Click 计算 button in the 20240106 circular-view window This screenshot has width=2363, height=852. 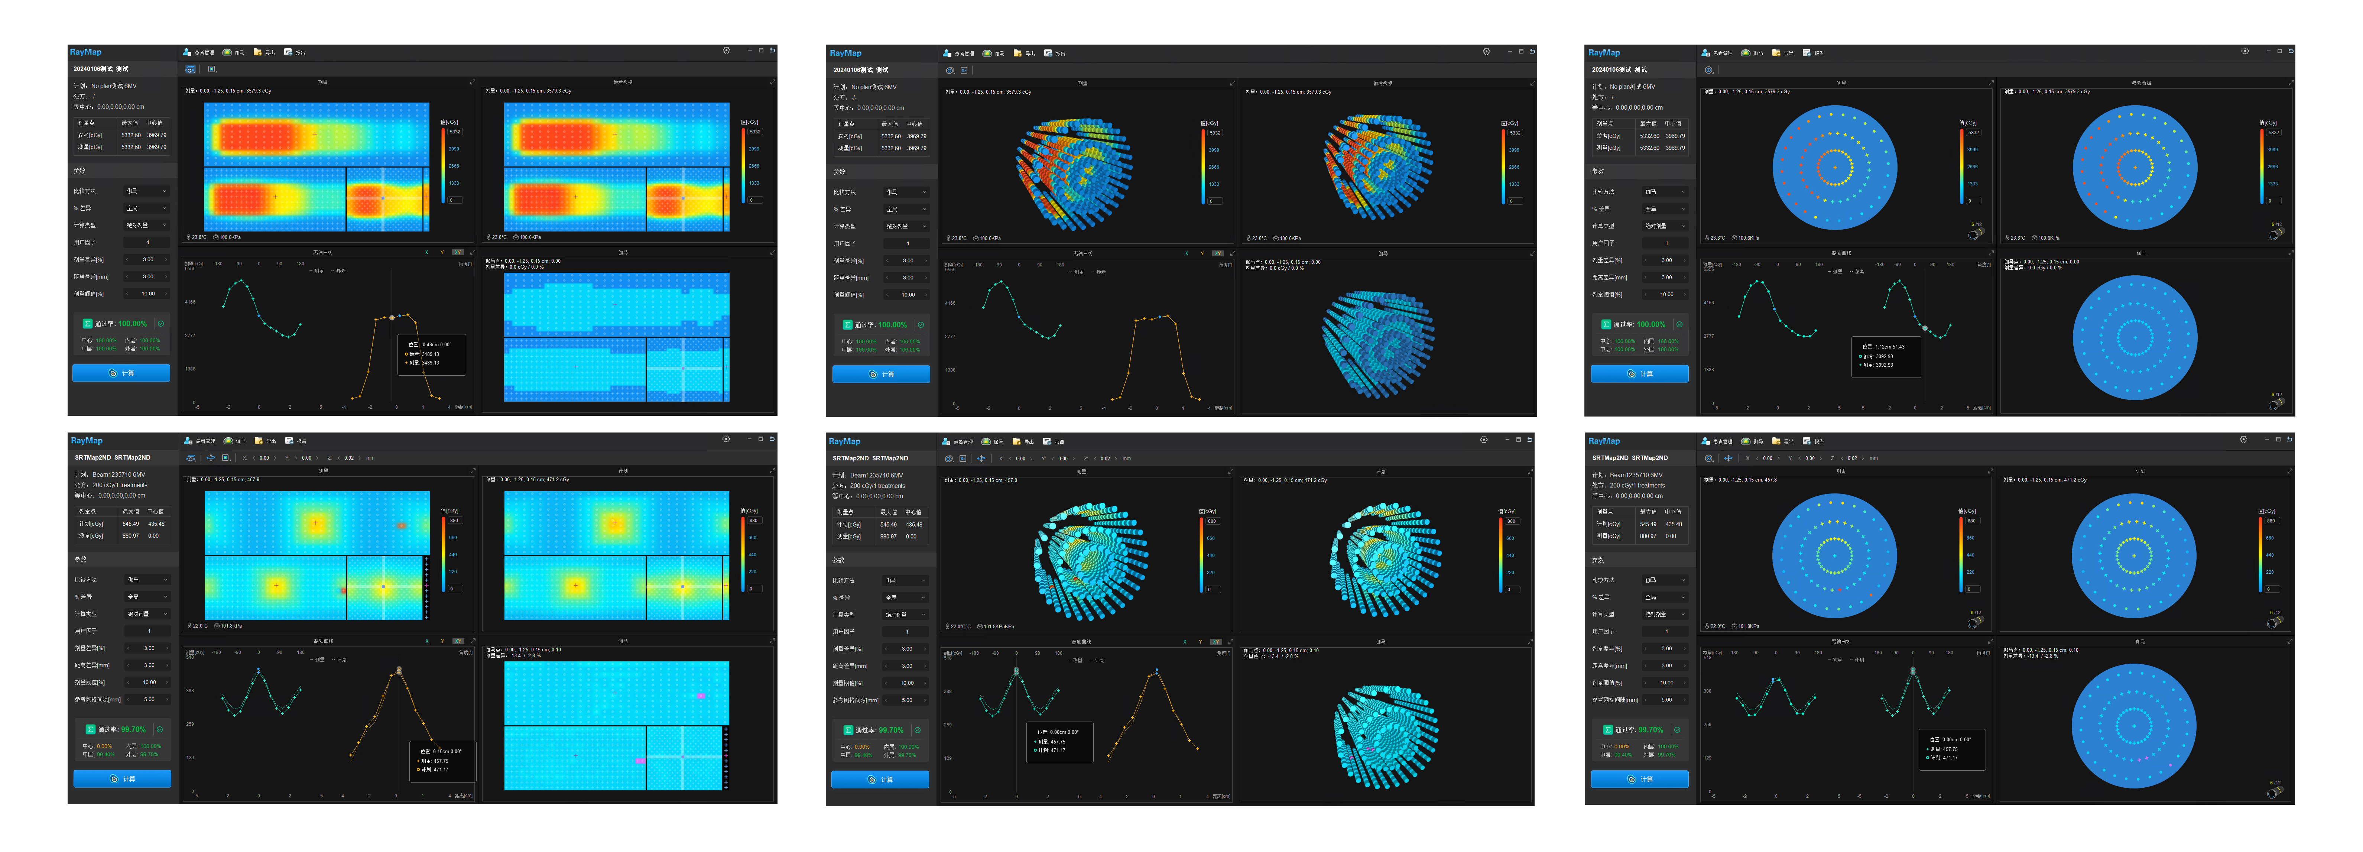[x=1639, y=374]
